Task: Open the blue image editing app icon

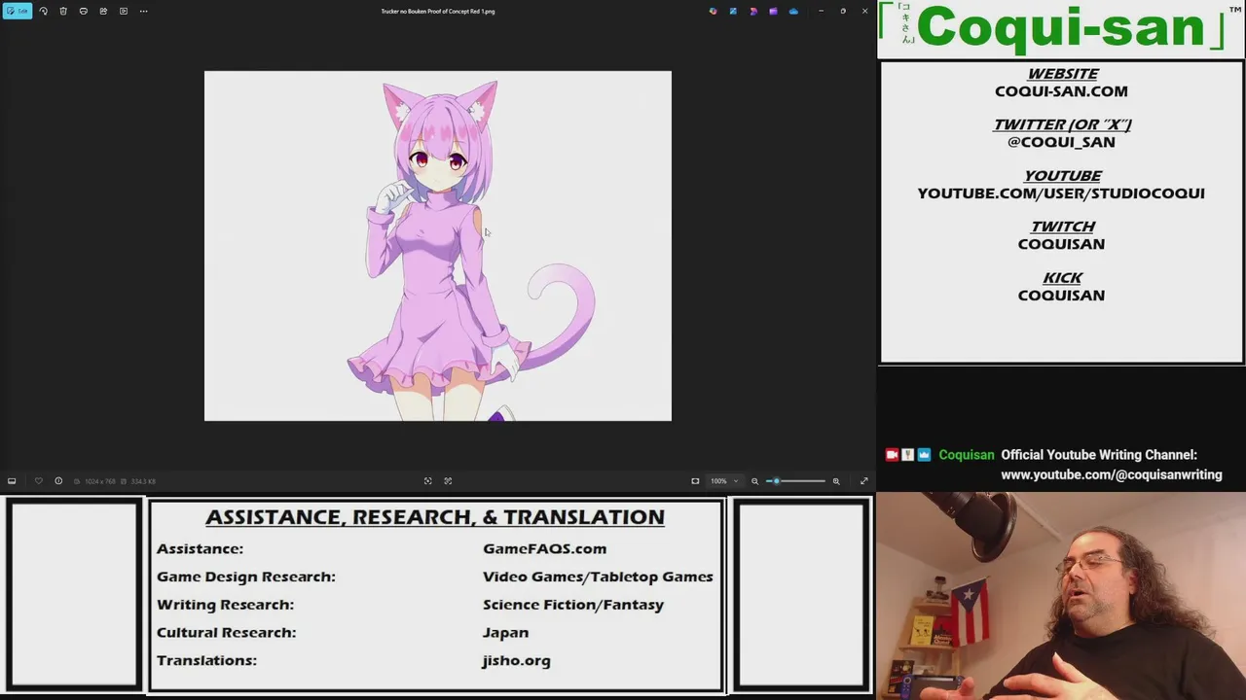Action: [733, 11]
